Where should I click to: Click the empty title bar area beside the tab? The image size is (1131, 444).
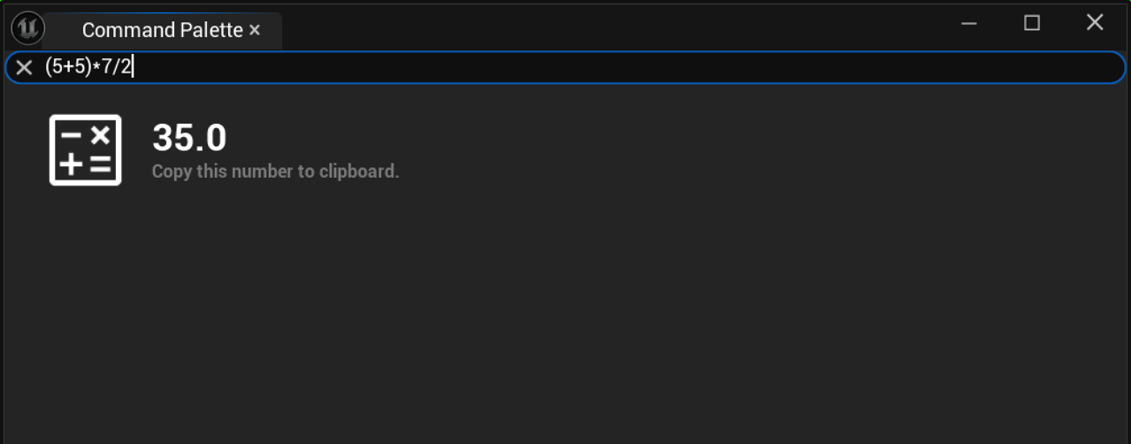pyautogui.click(x=619, y=25)
